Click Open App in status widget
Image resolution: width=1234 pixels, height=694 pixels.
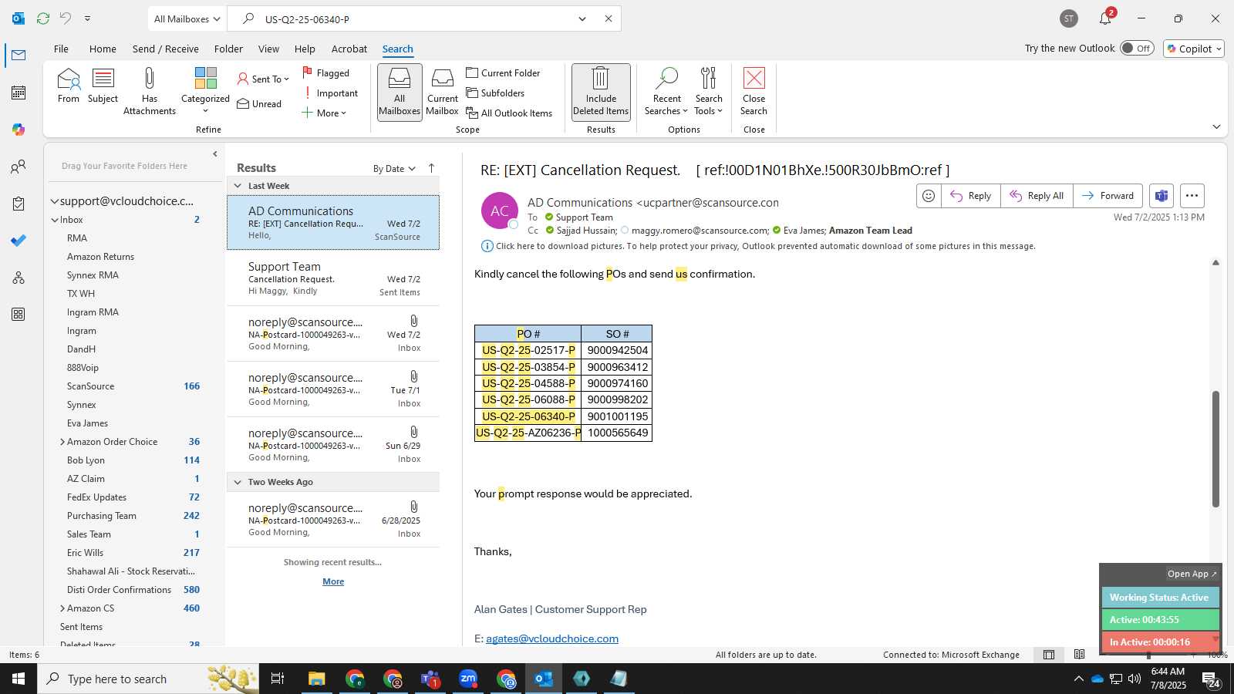tap(1192, 574)
